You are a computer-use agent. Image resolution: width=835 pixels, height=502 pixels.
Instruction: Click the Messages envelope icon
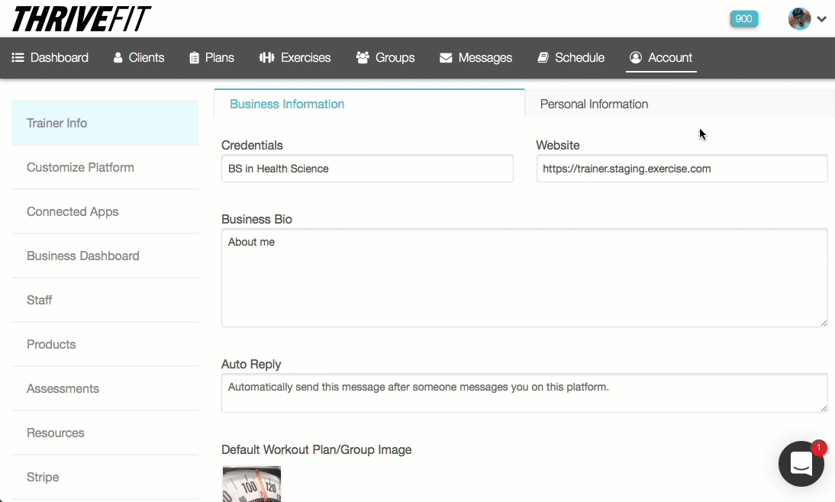(x=446, y=57)
